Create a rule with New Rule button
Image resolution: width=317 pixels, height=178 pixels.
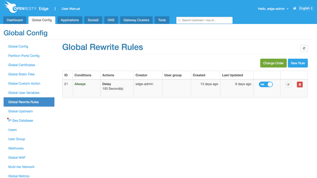[298, 63]
